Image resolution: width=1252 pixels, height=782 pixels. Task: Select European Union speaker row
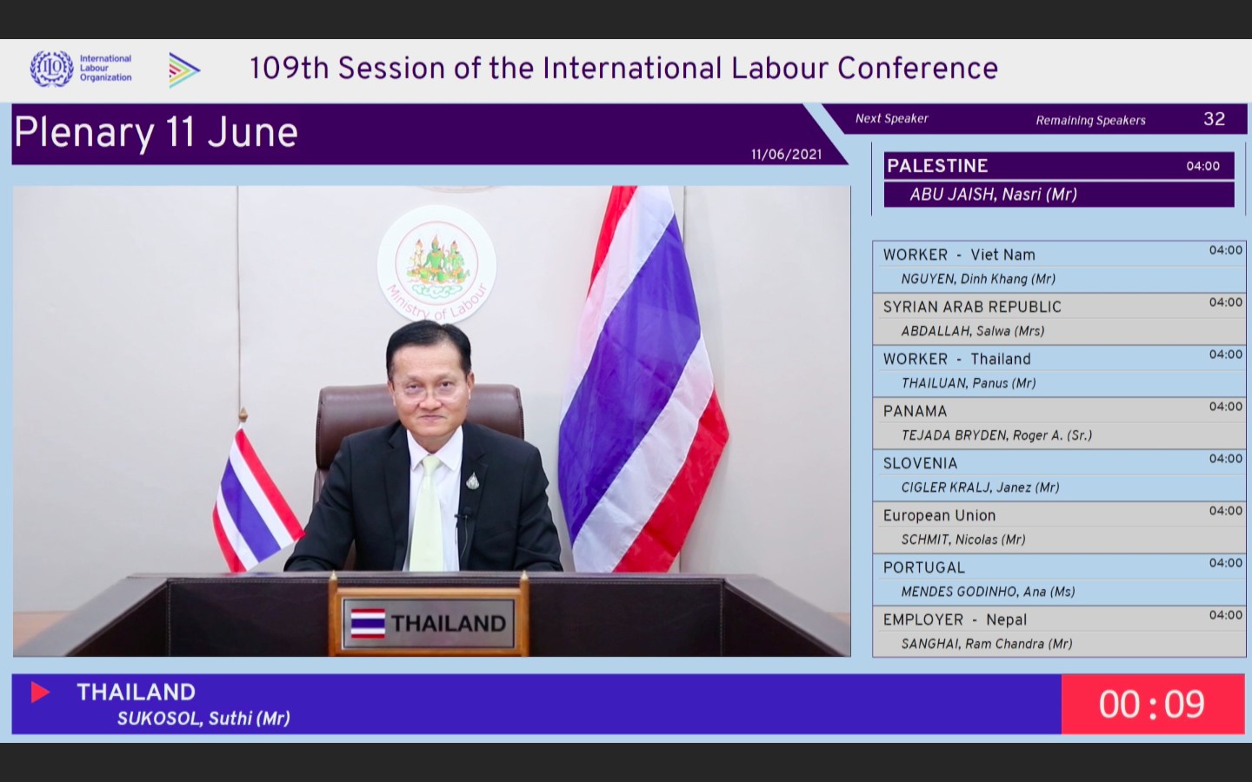pyautogui.click(x=1058, y=527)
